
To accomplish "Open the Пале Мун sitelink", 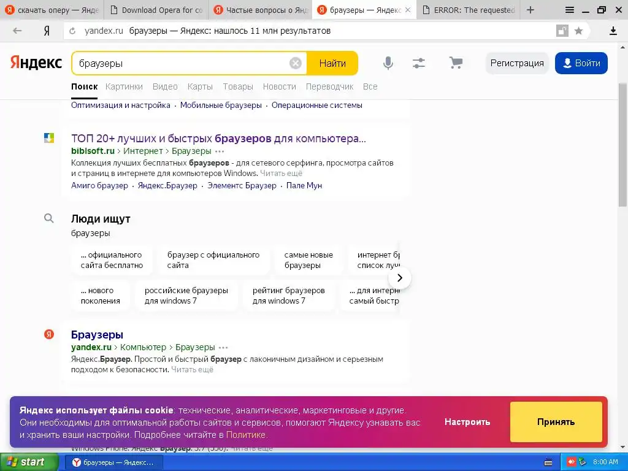I will 304,185.
